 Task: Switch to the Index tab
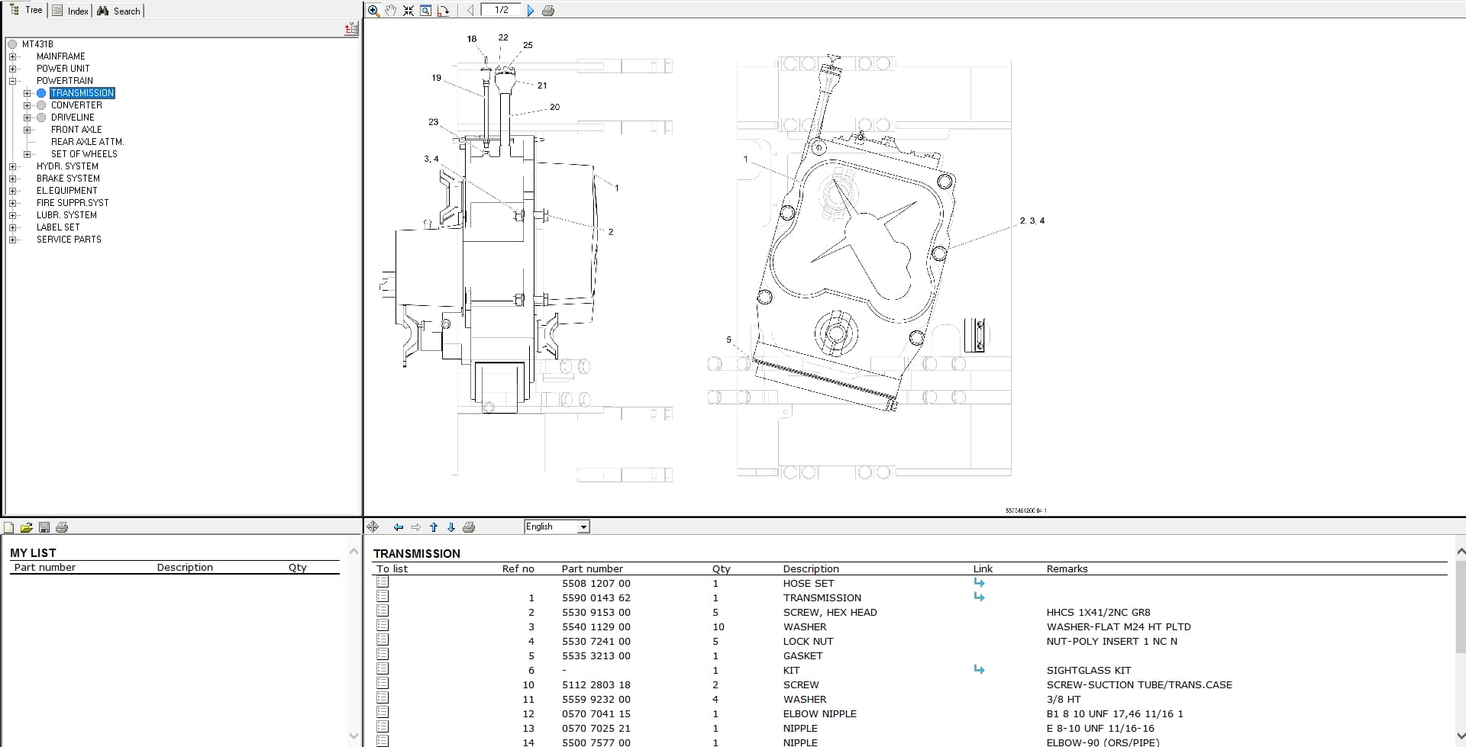[x=69, y=10]
